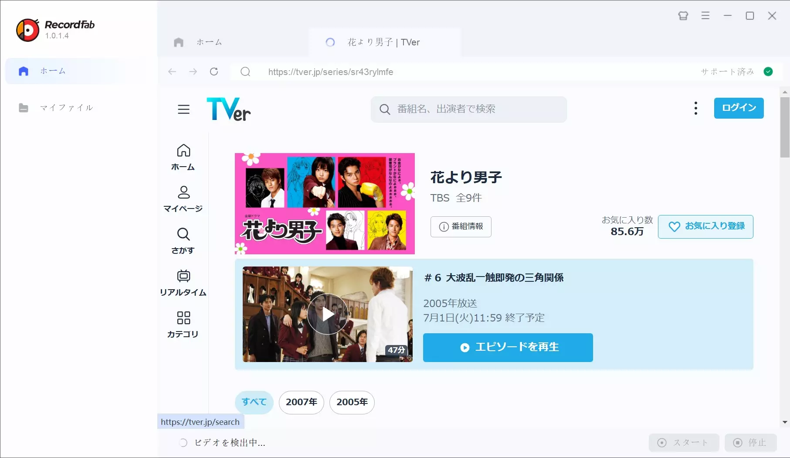
Task: Go forward with the browser forward arrow
Action: tap(193, 72)
